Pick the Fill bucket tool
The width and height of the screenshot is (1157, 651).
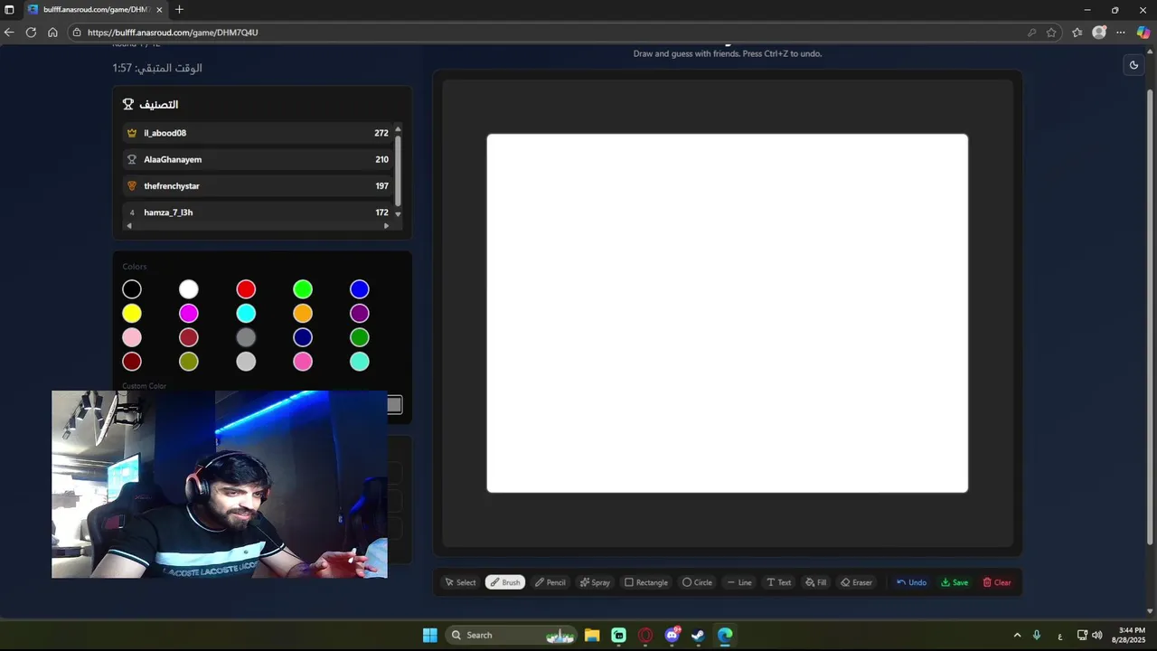816,582
